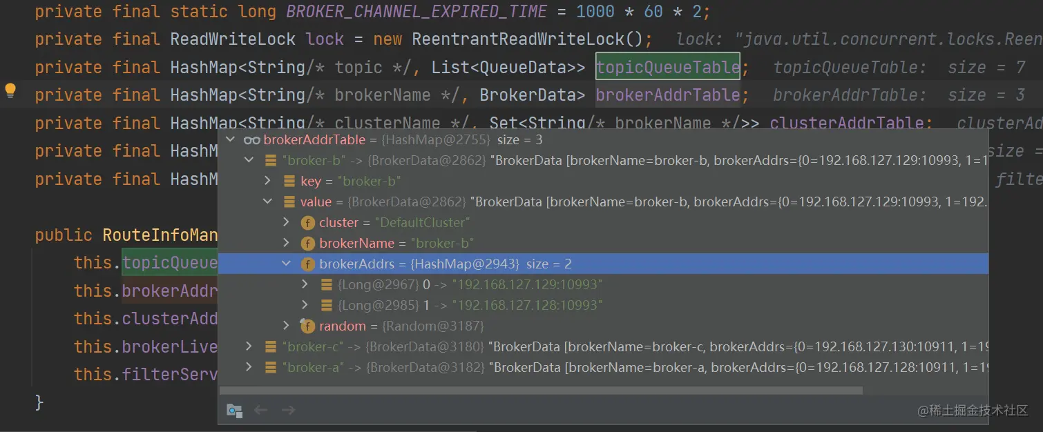Click ReentrantReadWriteLock in the code

[518, 39]
